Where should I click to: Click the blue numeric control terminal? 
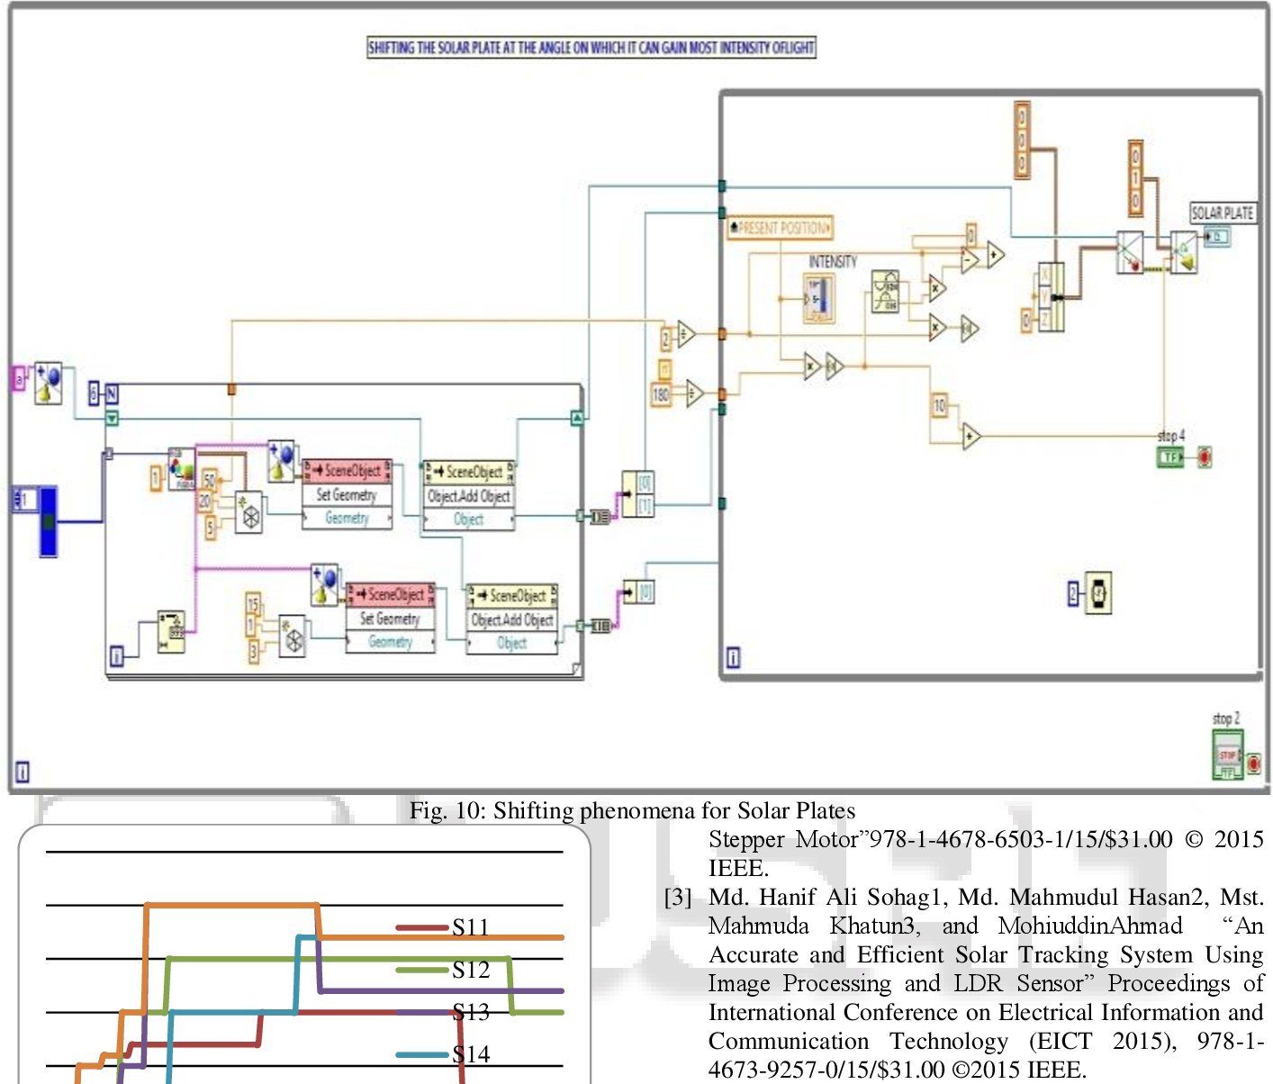tap(37, 519)
